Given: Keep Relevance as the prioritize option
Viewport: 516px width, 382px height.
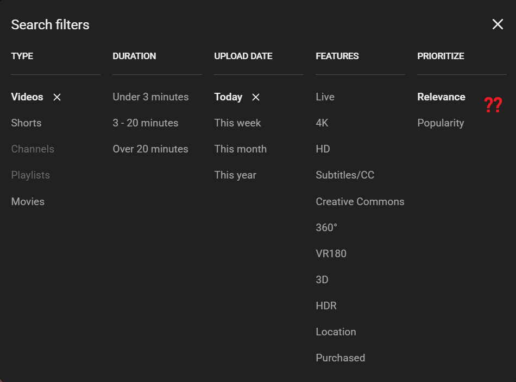Looking at the screenshot, I should coord(441,97).
